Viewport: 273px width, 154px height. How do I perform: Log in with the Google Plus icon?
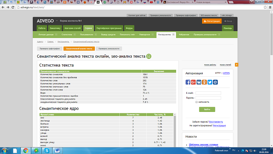(x=193, y=82)
